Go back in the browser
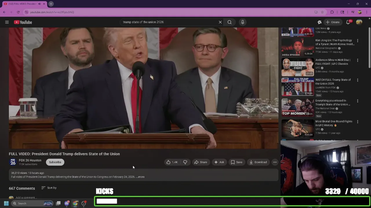 coord(4,12)
